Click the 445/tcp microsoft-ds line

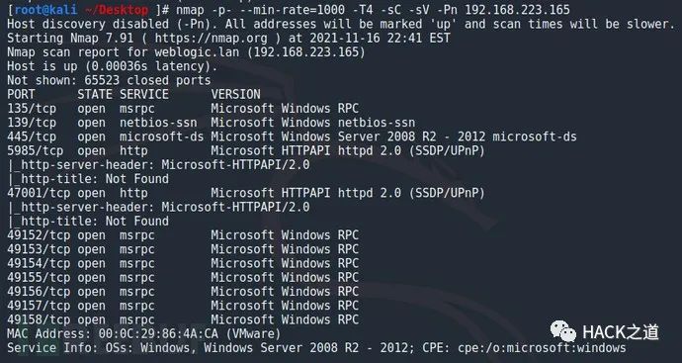[292, 136]
